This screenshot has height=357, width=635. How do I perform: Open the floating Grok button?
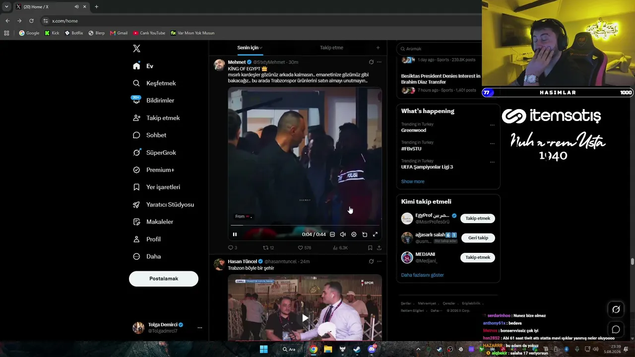point(616,309)
